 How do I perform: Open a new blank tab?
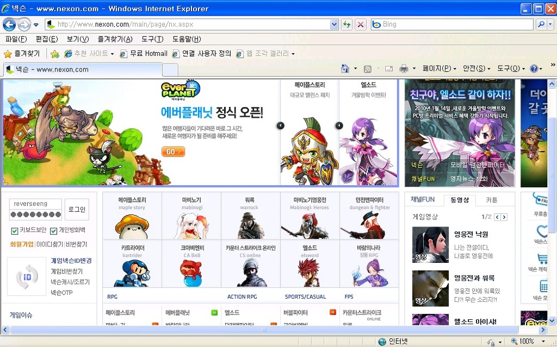tap(170, 70)
